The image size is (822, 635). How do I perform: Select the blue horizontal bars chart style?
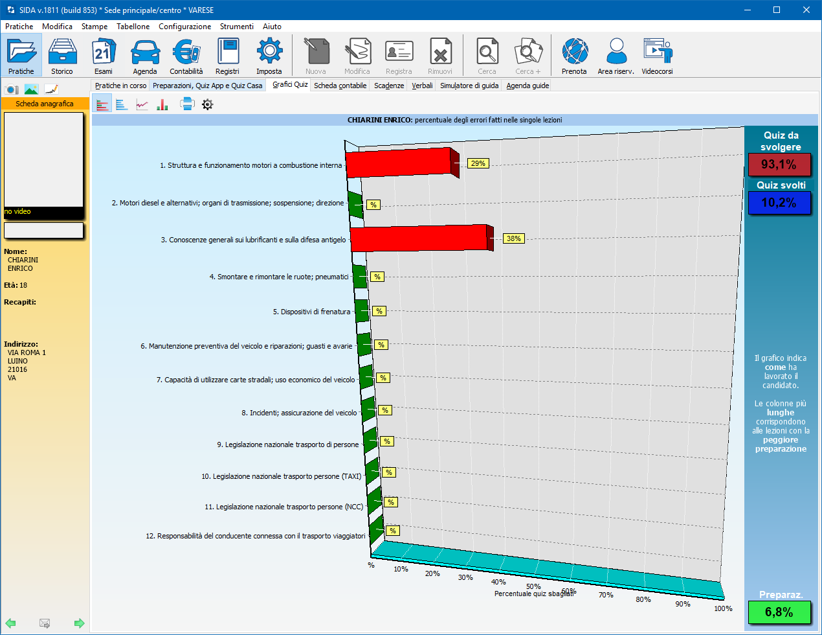click(x=122, y=104)
